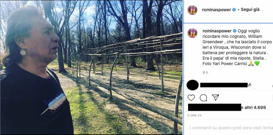Click the green heart emoji in caption

click(x=257, y=64)
